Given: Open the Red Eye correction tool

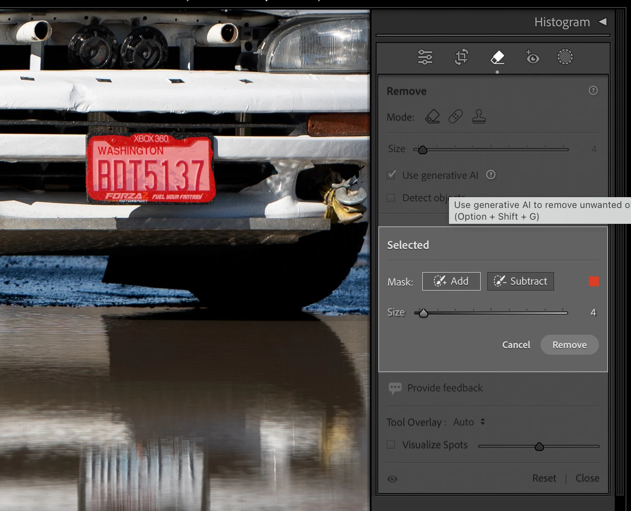Looking at the screenshot, I should (x=532, y=57).
